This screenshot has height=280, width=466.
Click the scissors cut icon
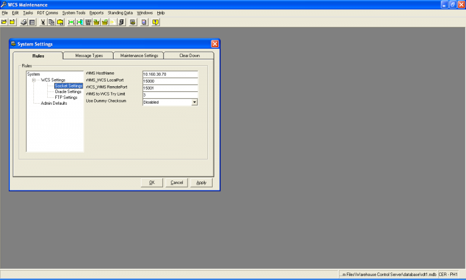(x=43, y=22)
